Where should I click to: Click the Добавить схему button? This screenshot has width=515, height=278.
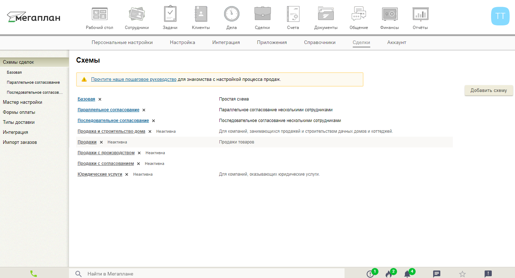[x=489, y=90]
